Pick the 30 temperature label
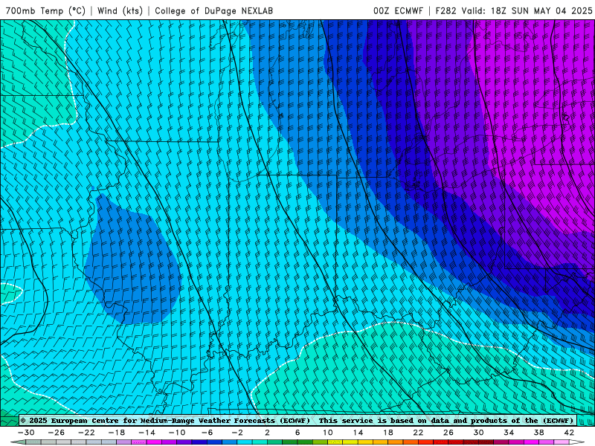The height and width of the screenshot is (446, 595). click(x=478, y=433)
